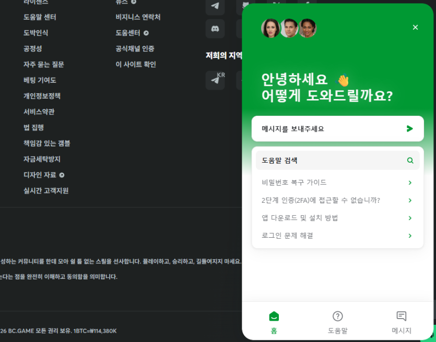Viewport: 436px width, 342px height.
Task: Open the 개인정보정책 footer link
Action: pos(42,96)
